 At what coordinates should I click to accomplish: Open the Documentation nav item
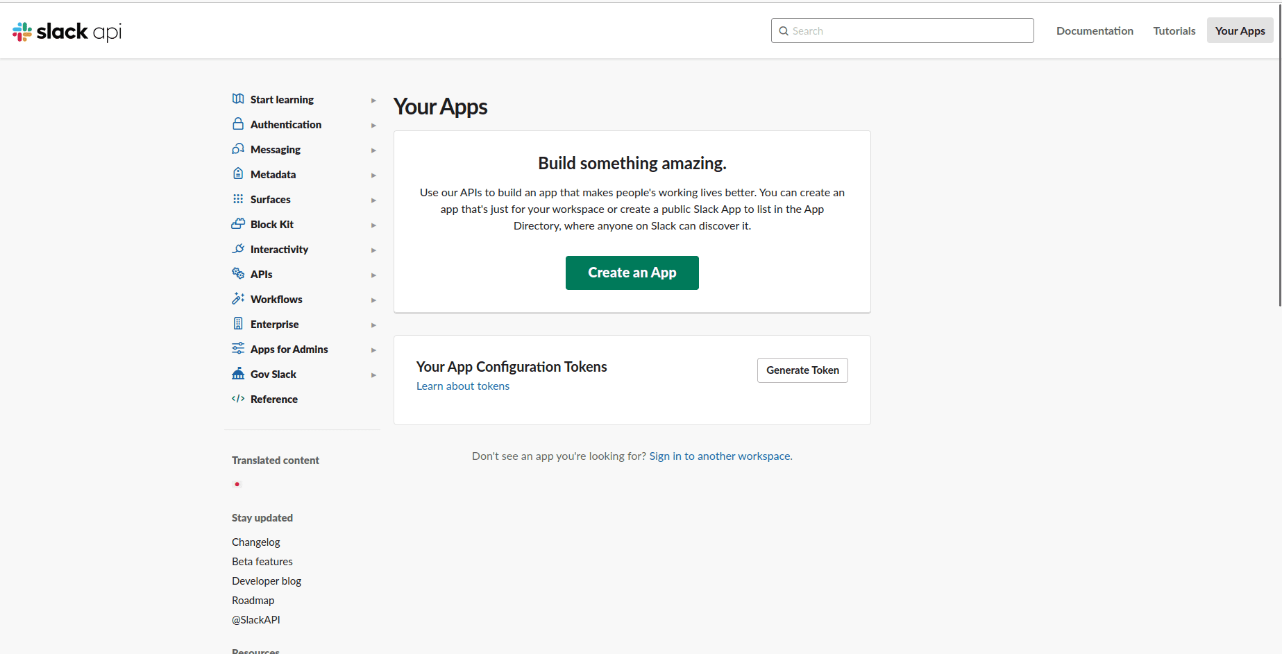pos(1095,31)
